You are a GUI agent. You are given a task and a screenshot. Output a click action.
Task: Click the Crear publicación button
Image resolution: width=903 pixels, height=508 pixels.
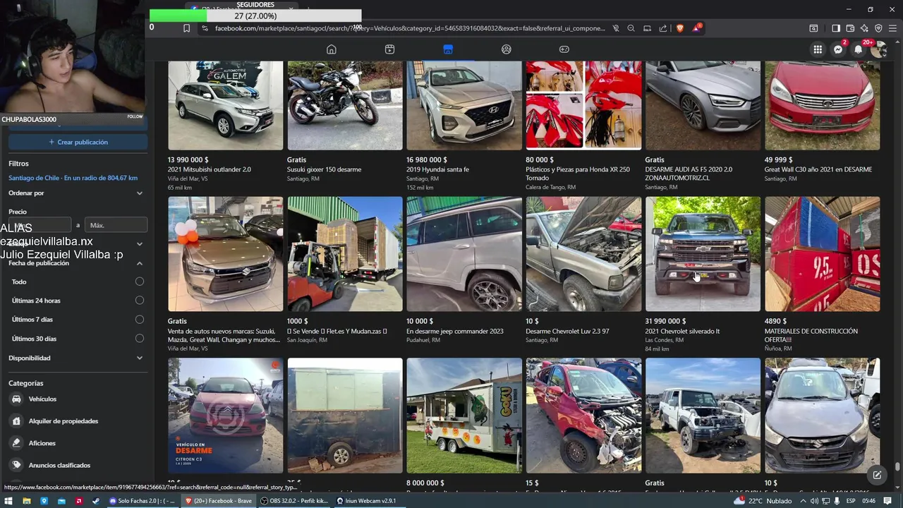coord(78,142)
